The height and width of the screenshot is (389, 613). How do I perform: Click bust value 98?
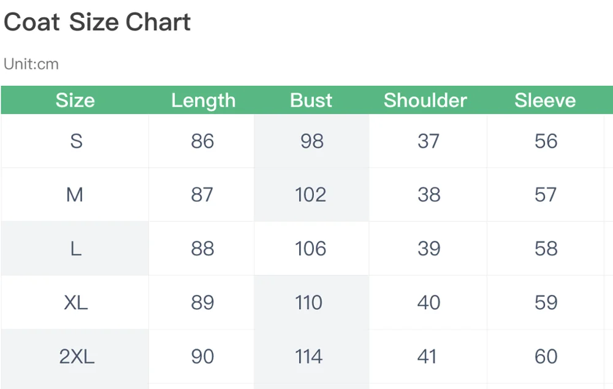click(x=311, y=141)
